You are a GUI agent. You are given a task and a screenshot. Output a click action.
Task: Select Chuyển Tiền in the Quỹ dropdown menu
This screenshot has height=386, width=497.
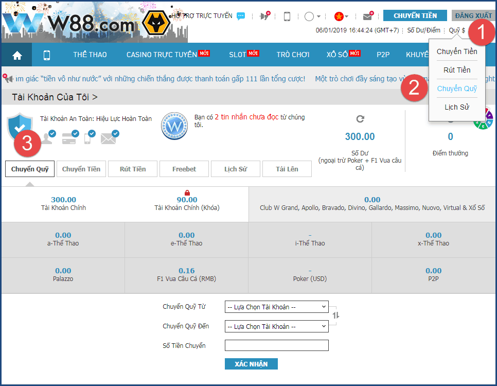tap(457, 51)
